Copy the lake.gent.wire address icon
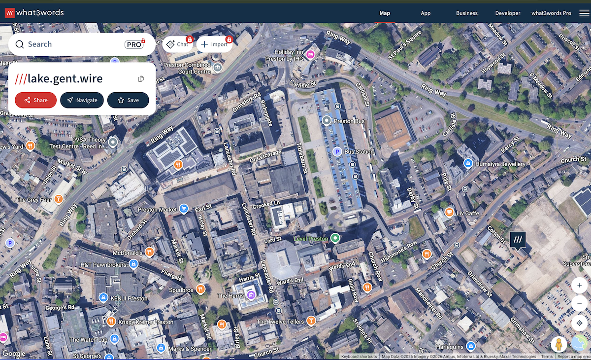Screen dimensions: 591x360 pyautogui.click(x=141, y=79)
